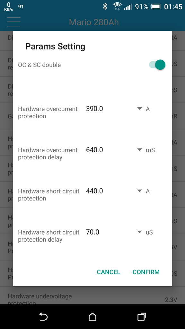The height and width of the screenshot is (329, 185).
Task: Tap the Android home navigation icon
Action: click(92, 316)
